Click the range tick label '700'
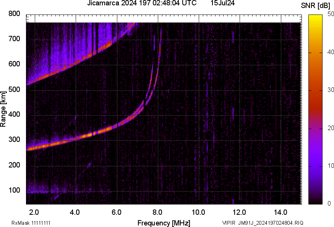Viewport: 334px width, 227px height. pyautogui.click(x=14, y=39)
